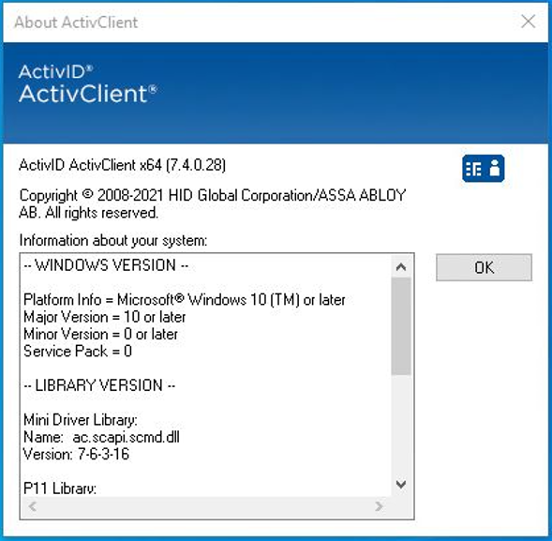Click the Copyright 2008-2021 HID Global text

[213, 204]
